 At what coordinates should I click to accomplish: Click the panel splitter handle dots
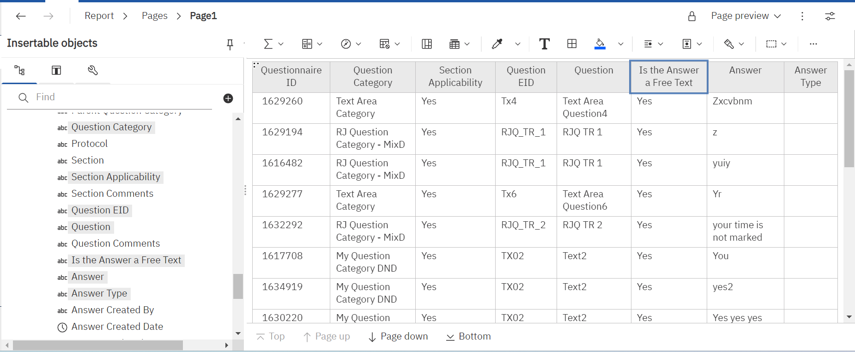[x=245, y=190]
